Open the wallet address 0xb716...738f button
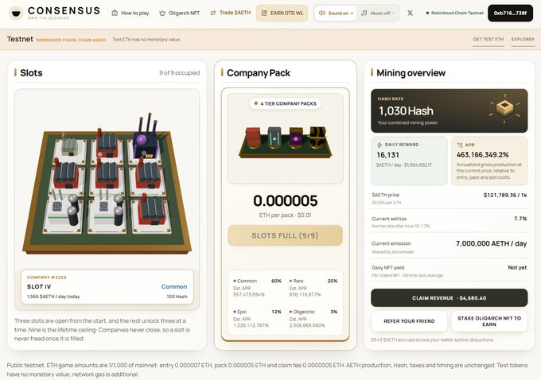This screenshot has width=541, height=380. coord(510,13)
